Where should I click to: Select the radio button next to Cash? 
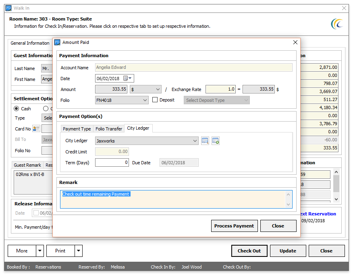(46, 109)
